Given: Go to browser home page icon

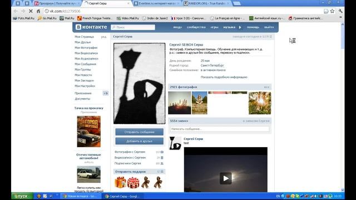Looking at the screenshot, I should point(38,11).
